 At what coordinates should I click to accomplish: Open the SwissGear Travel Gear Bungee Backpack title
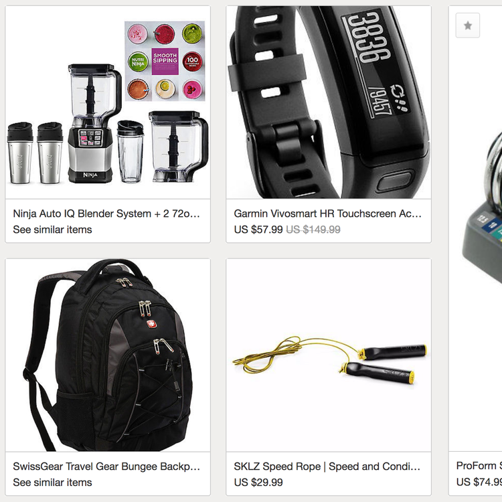click(x=106, y=467)
